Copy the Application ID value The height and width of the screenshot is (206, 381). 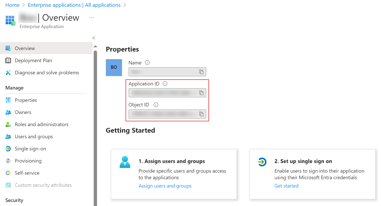[x=201, y=93]
